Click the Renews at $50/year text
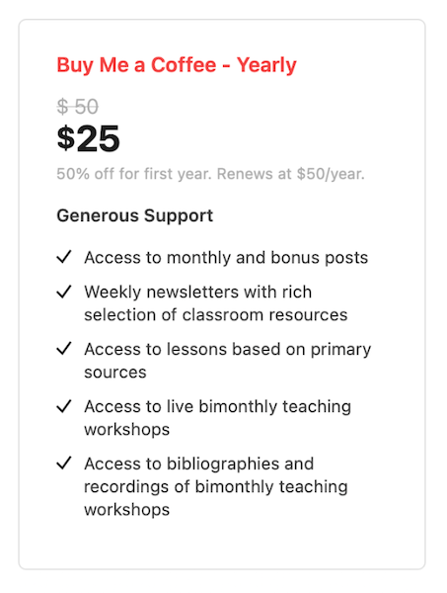447x593 pixels. [x=291, y=174]
